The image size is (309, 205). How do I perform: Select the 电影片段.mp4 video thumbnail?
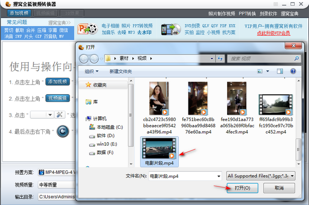point(159,152)
